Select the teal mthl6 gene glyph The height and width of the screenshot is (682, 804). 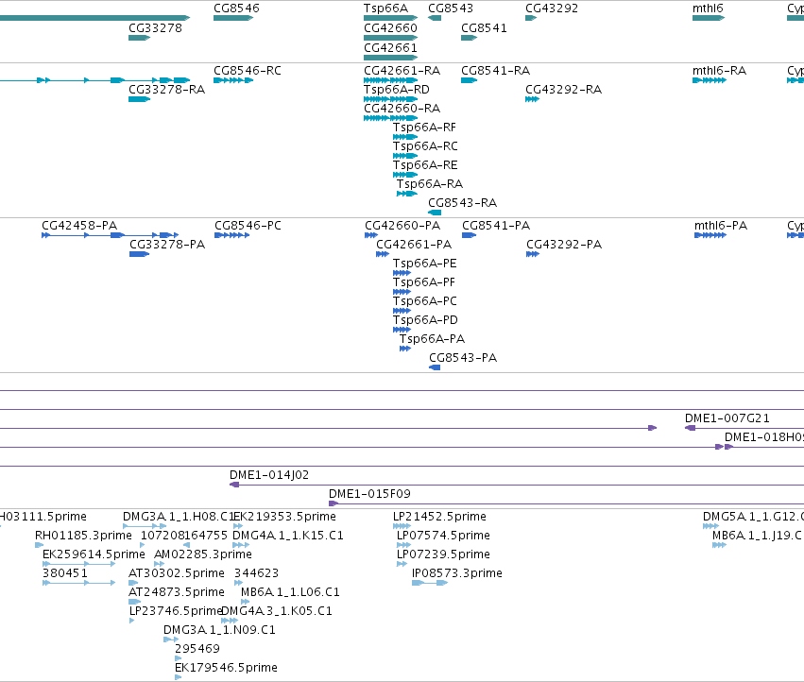pyautogui.click(x=709, y=18)
